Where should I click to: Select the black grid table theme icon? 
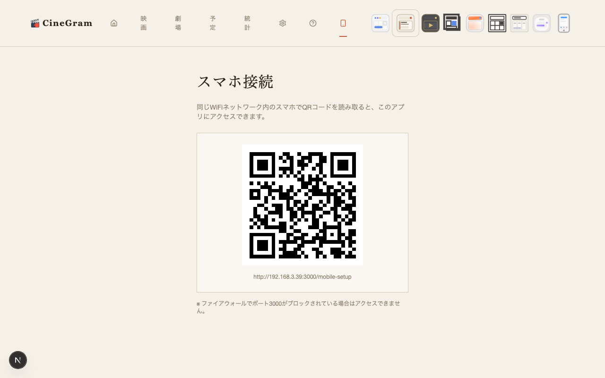tap(497, 23)
